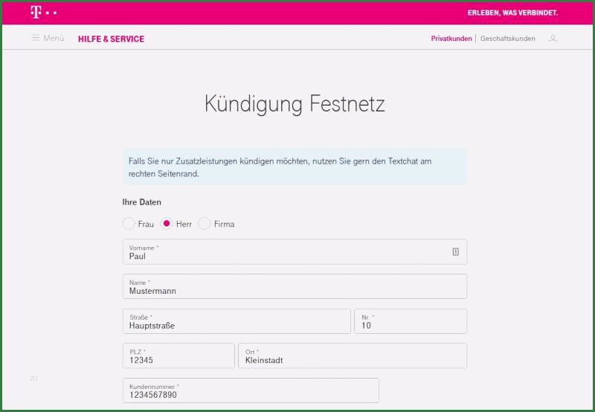Select the Herr radio button
This screenshot has height=412, width=595.
pos(166,223)
